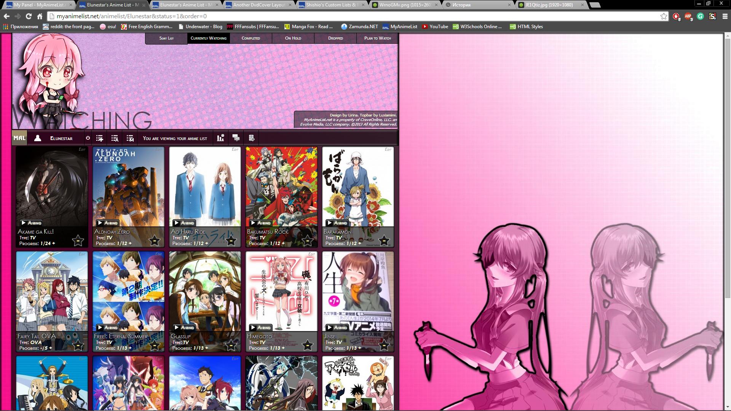731x411 pixels.
Task: Open the anime list icon
Action: [115, 138]
